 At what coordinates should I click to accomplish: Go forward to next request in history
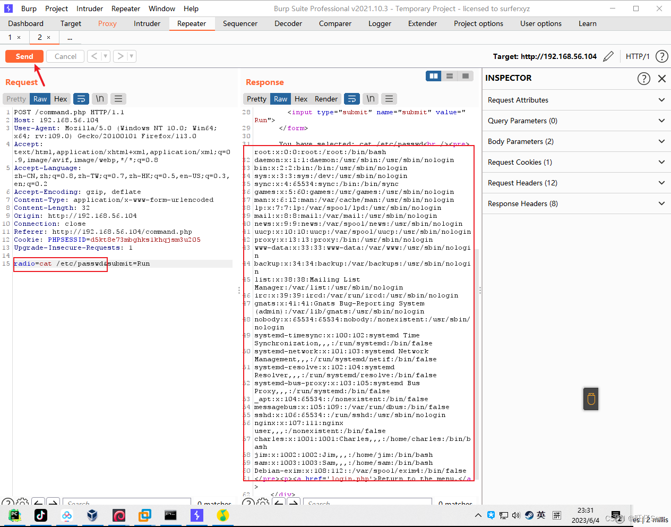coord(121,56)
